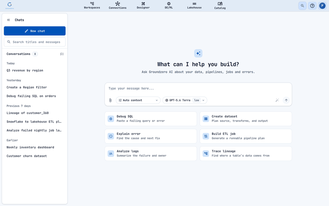329x206 pixels.
Task: Click the Chats sidebar title
Action: pyautogui.click(x=19, y=20)
